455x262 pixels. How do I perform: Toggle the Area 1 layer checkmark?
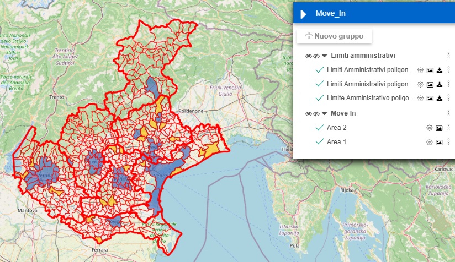click(320, 141)
